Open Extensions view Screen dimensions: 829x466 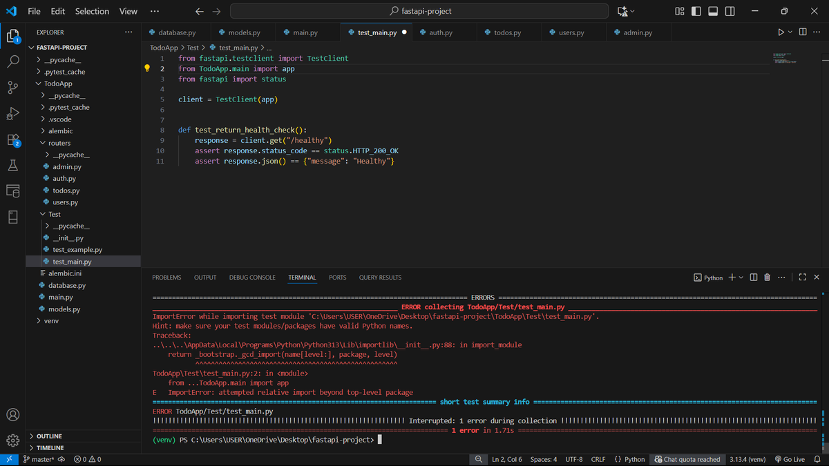12,139
